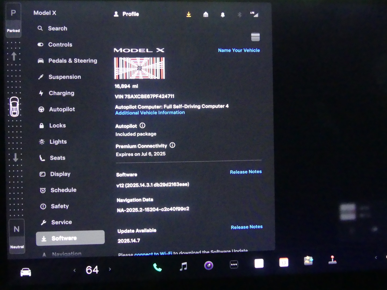Open the phone app in bottom bar
The height and width of the screenshot is (290, 387).
click(157, 267)
